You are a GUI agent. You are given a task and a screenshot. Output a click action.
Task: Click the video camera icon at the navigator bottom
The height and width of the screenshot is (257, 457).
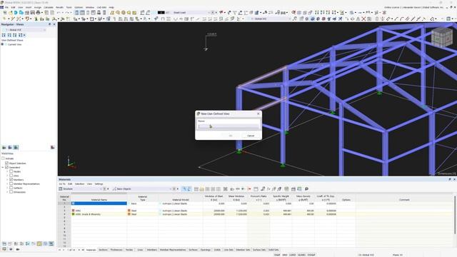[x=18, y=249]
